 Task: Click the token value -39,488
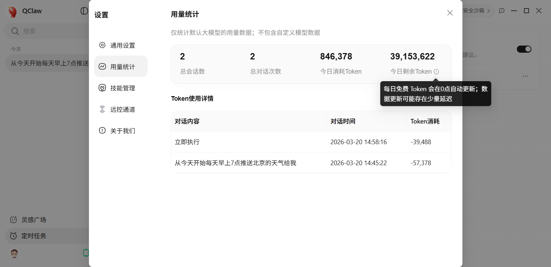click(421, 142)
